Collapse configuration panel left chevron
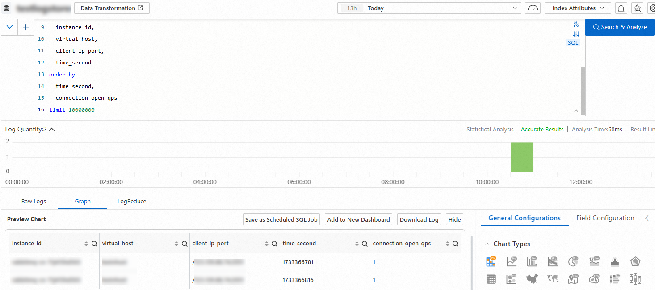This screenshot has width=655, height=290. tap(647, 218)
